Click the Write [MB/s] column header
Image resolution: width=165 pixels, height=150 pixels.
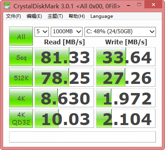coord(126,42)
